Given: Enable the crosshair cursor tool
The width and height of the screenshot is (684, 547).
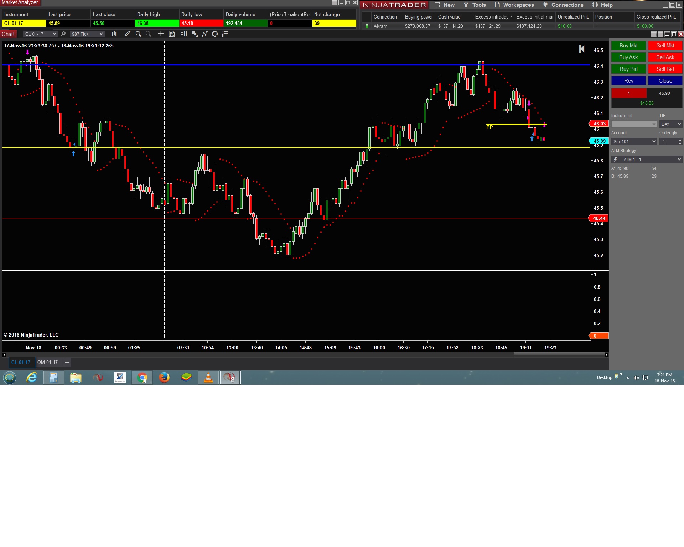Looking at the screenshot, I should 161,34.
